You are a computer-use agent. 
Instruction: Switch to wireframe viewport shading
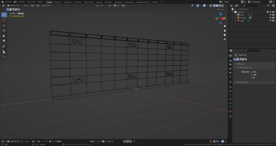(x=214, y=6)
